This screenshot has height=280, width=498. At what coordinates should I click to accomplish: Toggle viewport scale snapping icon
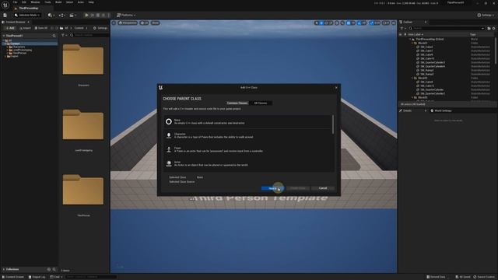372,23
